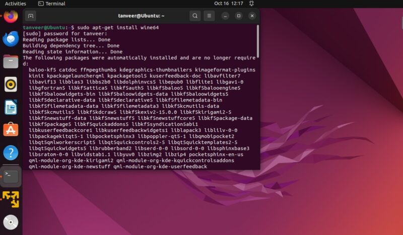Click package name 'kpackagelauncherqml'
This screenshot has height=235, width=403.
(76, 76)
